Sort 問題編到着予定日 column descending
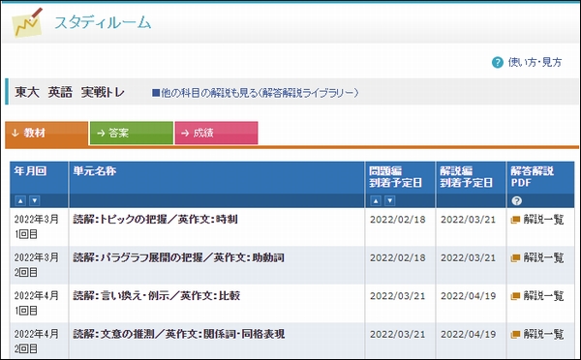The width and height of the screenshot is (581, 360). pos(390,200)
